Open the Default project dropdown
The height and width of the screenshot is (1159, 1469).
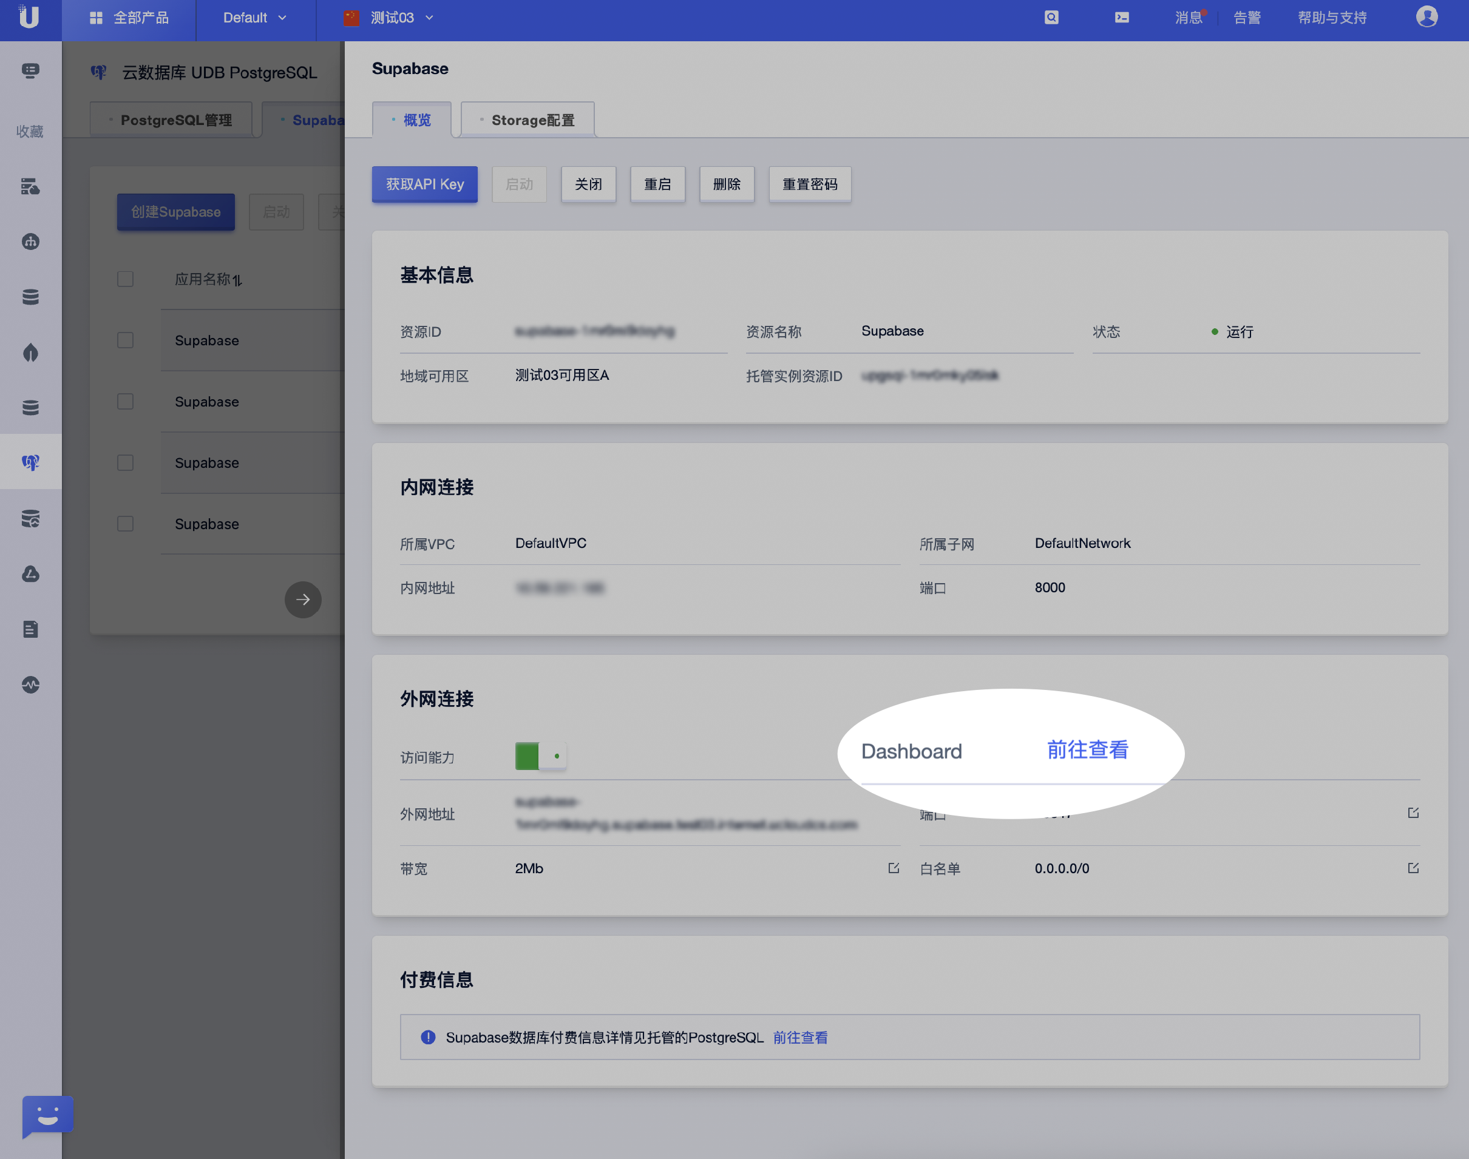click(254, 17)
